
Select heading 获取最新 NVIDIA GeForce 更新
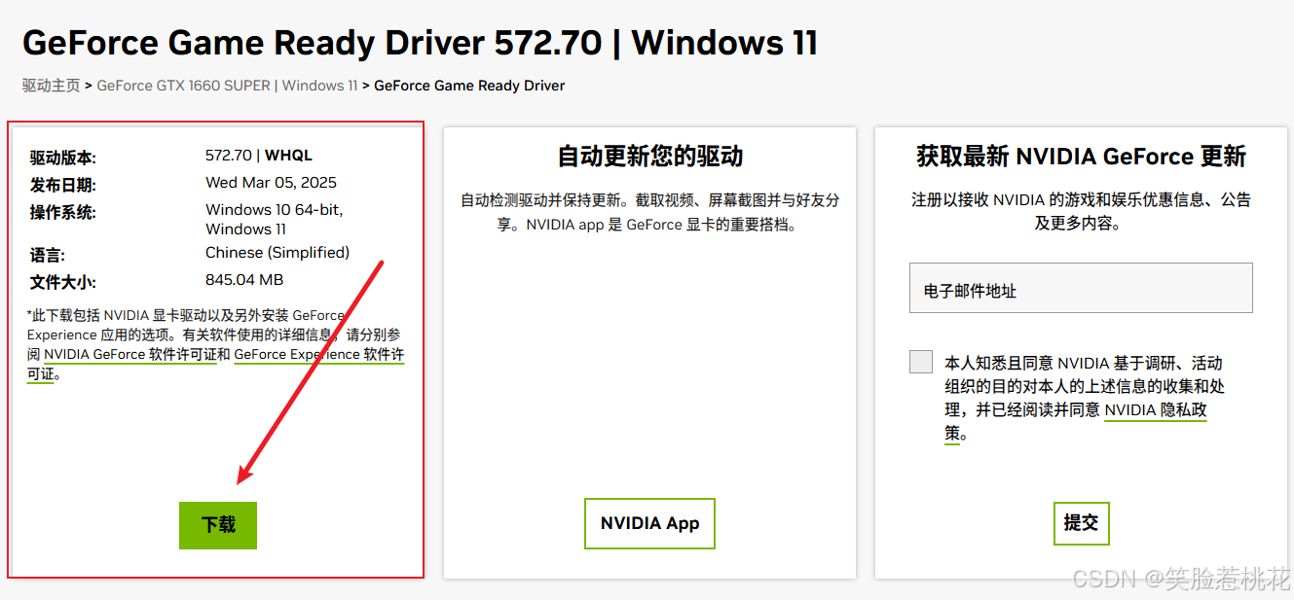pyautogui.click(x=1081, y=156)
